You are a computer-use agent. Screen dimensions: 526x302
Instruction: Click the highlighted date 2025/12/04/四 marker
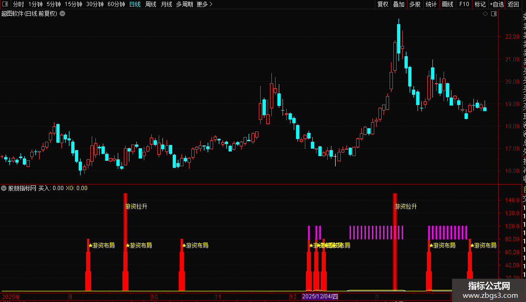click(x=320, y=296)
